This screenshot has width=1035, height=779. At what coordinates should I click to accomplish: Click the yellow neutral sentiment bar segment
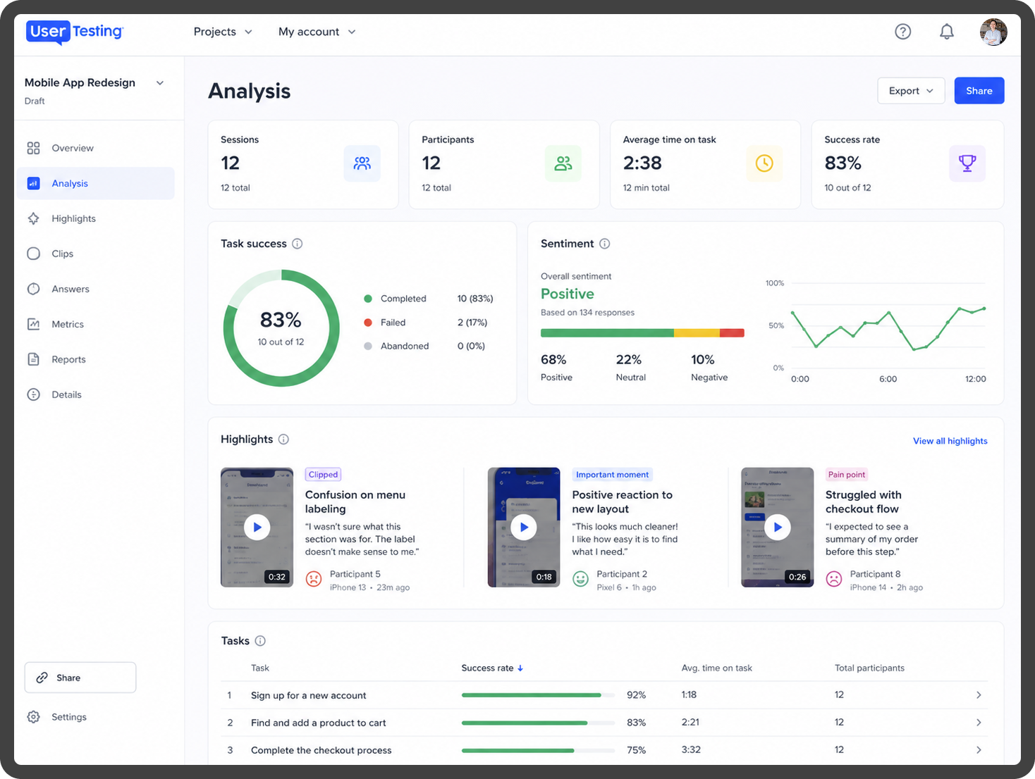click(x=697, y=333)
